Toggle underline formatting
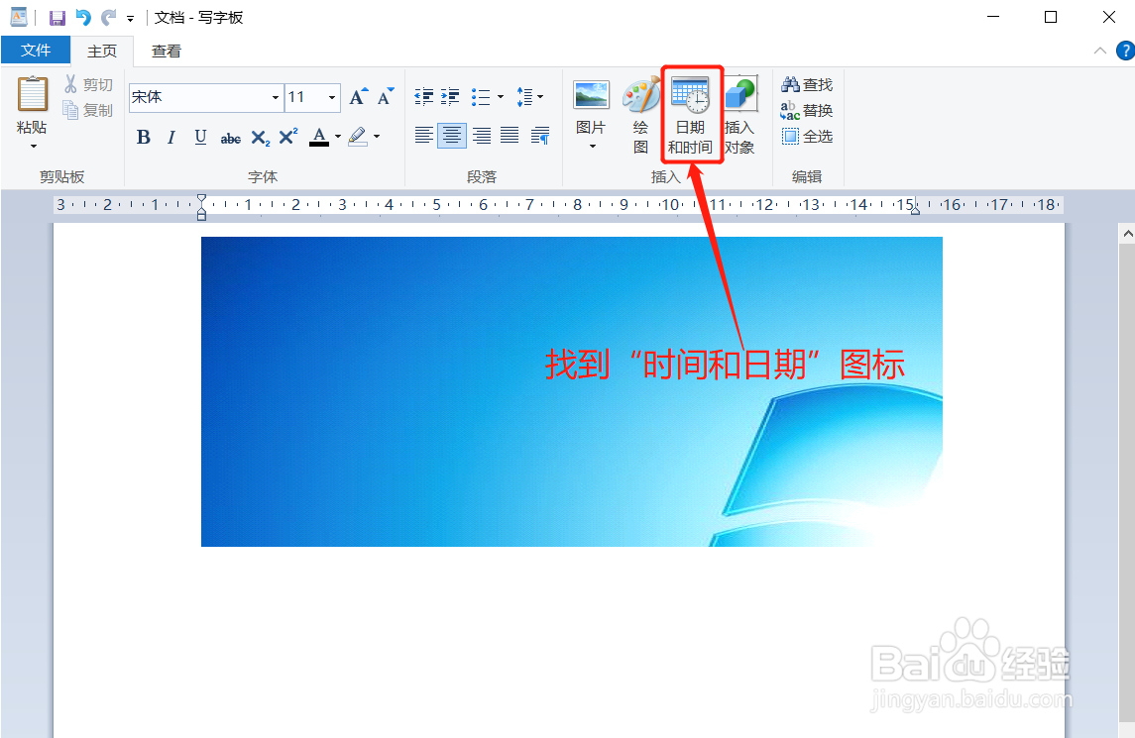 tap(200, 137)
